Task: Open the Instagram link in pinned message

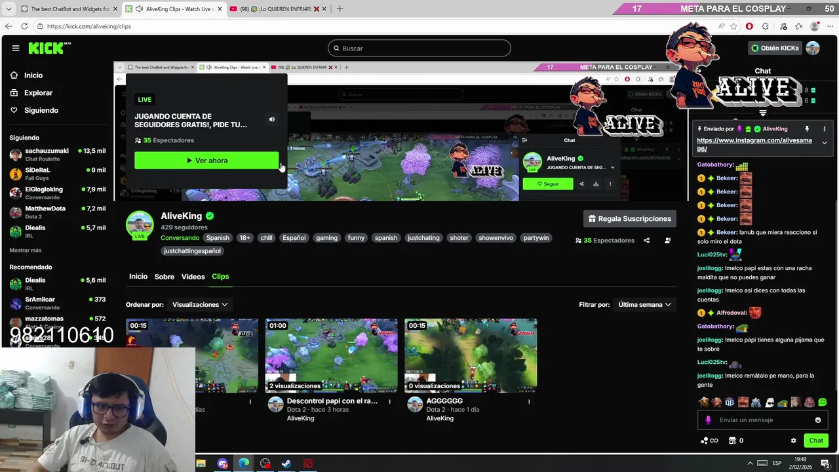Action: (754, 145)
